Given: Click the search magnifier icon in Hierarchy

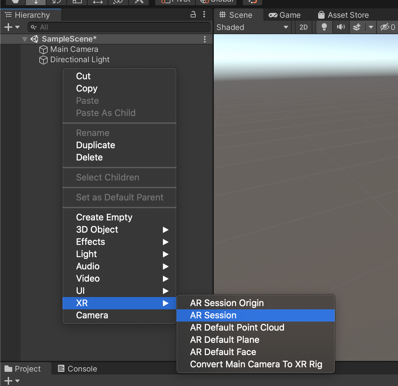Looking at the screenshot, I should coord(33,27).
